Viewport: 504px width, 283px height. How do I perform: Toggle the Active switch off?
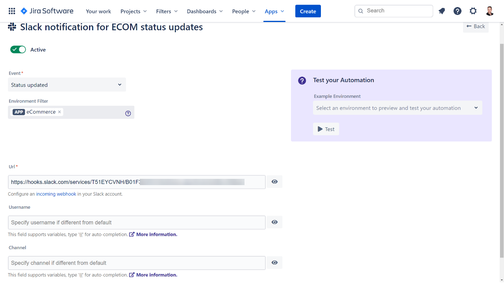[18, 50]
